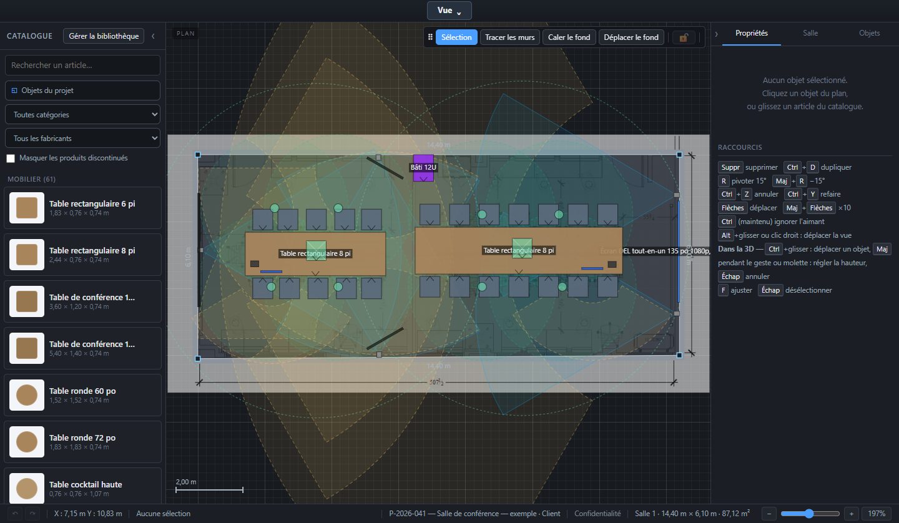Open the Tous les fabricants dropdown
This screenshot has height=523, width=899.
(x=82, y=138)
